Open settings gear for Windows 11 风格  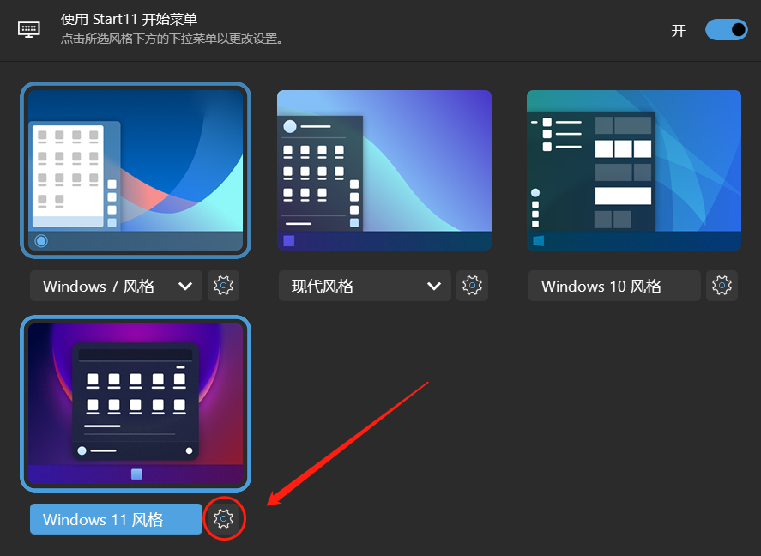(223, 519)
